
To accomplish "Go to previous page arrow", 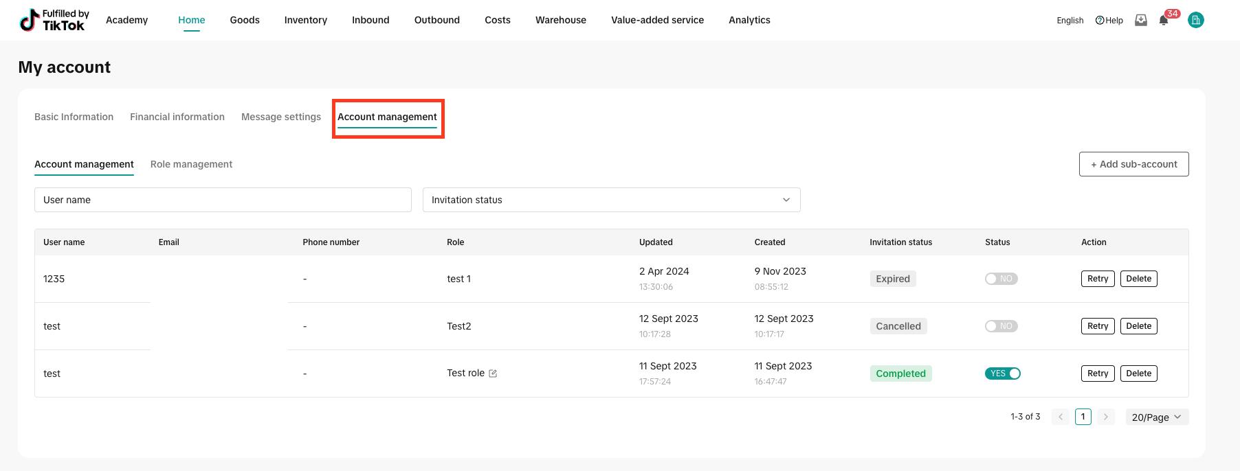I will pos(1061,417).
